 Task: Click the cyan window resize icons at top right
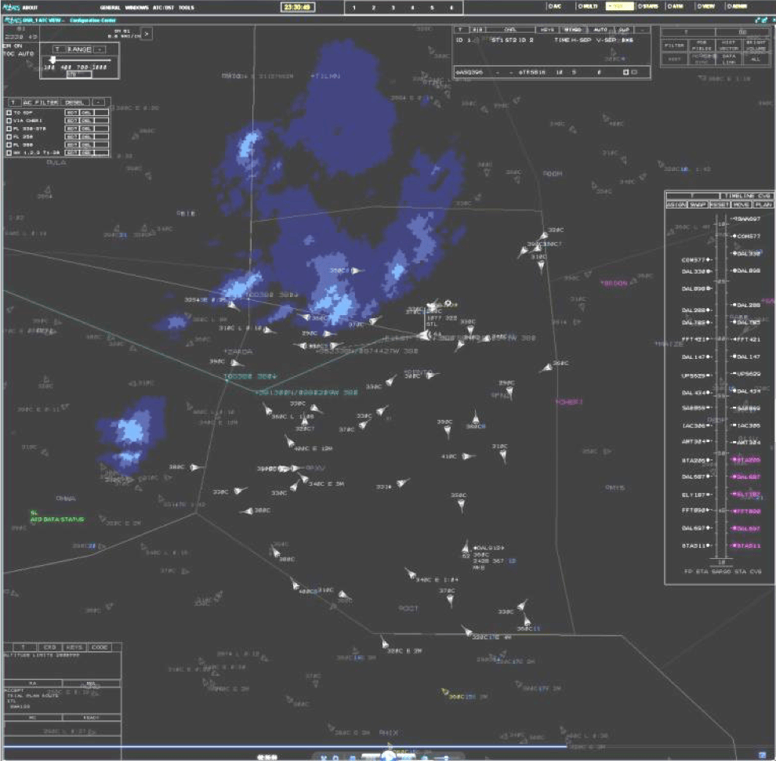point(761,20)
